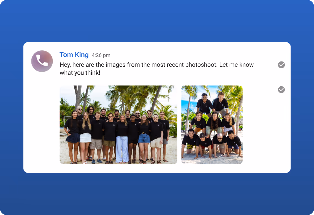This screenshot has height=215, width=314.
Task: Click the top two people of the pyramid
Action: (x=212, y=104)
